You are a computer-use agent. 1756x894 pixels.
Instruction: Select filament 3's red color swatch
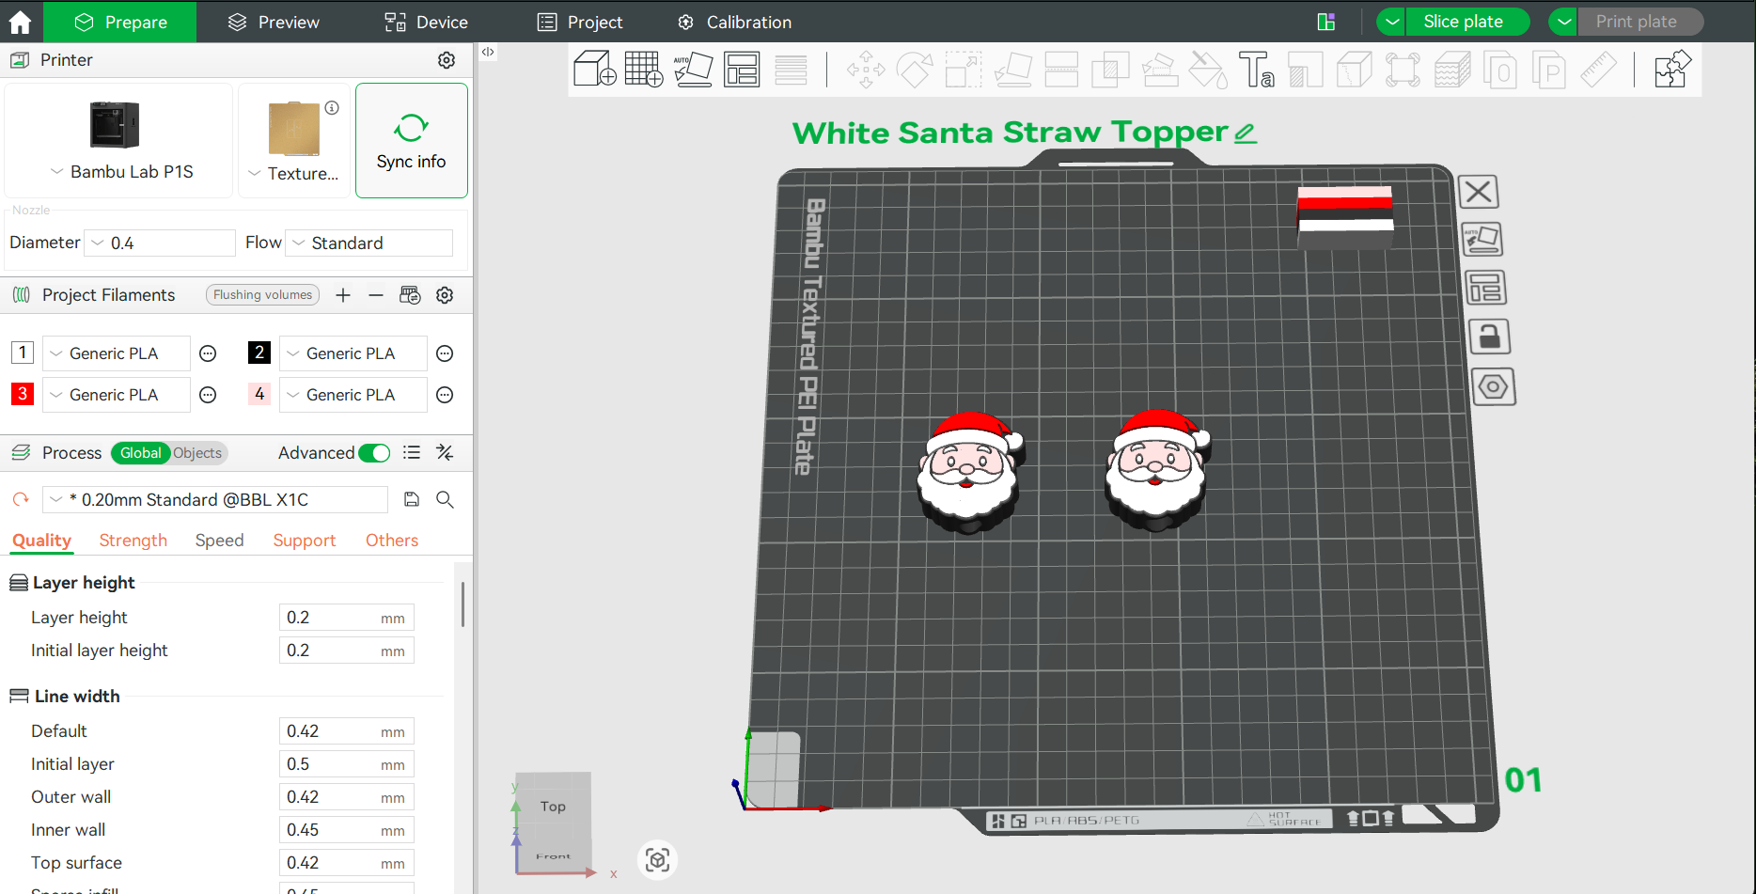pyautogui.click(x=22, y=394)
